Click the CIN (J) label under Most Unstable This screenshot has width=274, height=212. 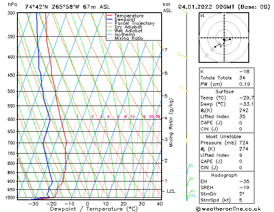click(x=209, y=168)
